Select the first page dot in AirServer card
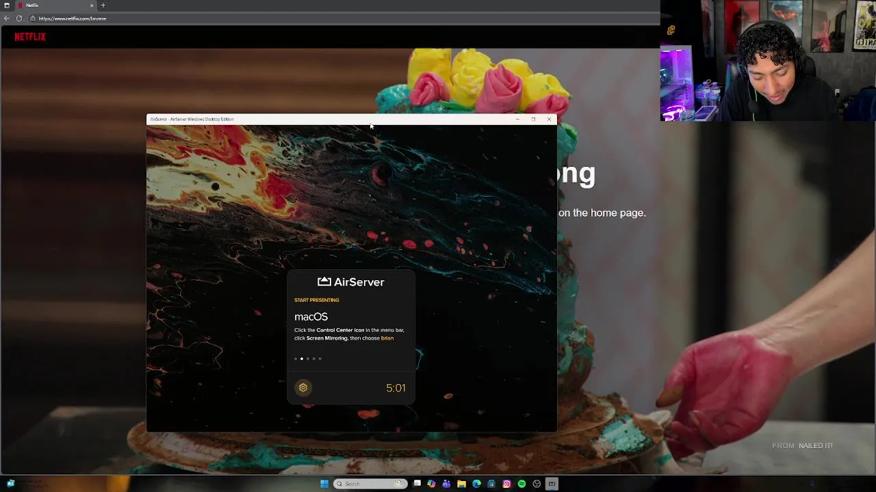This screenshot has height=492, width=876. [296, 359]
